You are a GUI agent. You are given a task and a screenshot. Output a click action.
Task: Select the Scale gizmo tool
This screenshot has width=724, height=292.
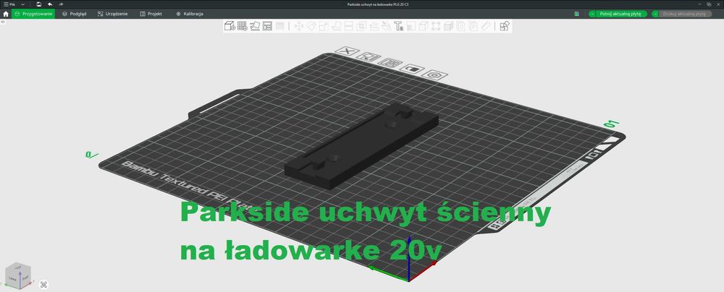pos(324,26)
